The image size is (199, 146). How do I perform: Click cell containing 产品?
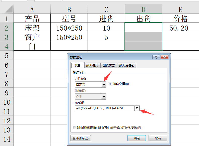32,18
